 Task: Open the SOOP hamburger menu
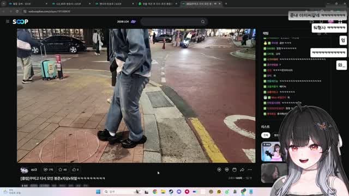pos(8,21)
